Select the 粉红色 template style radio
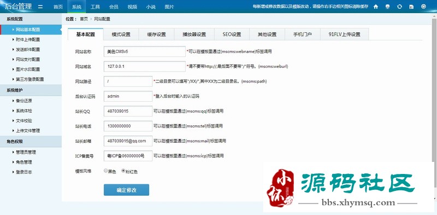The height and width of the screenshot is (215, 437). (x=123, y=171)
